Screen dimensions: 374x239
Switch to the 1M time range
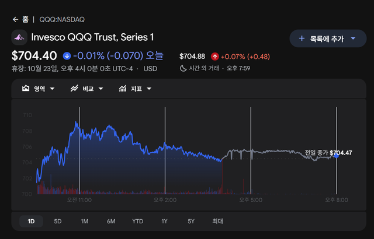[84, 222]
